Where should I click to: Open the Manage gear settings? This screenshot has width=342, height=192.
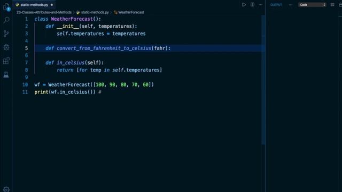pyautogui.click(x=6, y=189)
